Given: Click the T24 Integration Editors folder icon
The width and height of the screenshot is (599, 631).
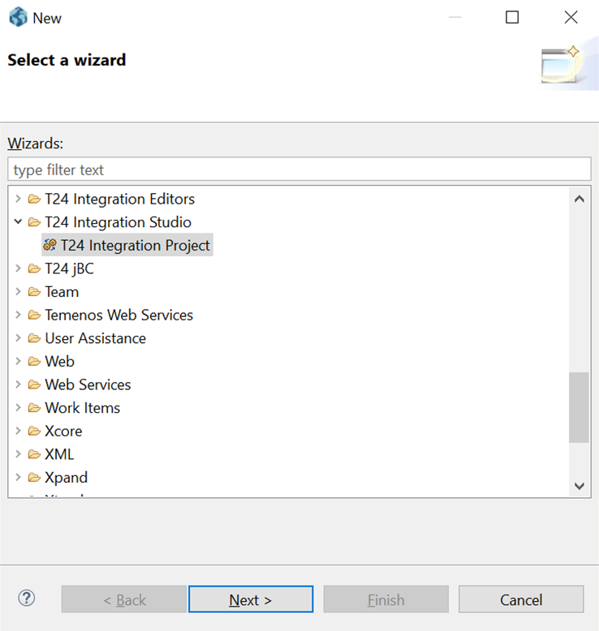Looking at the screenshot, I should [34, 200].
